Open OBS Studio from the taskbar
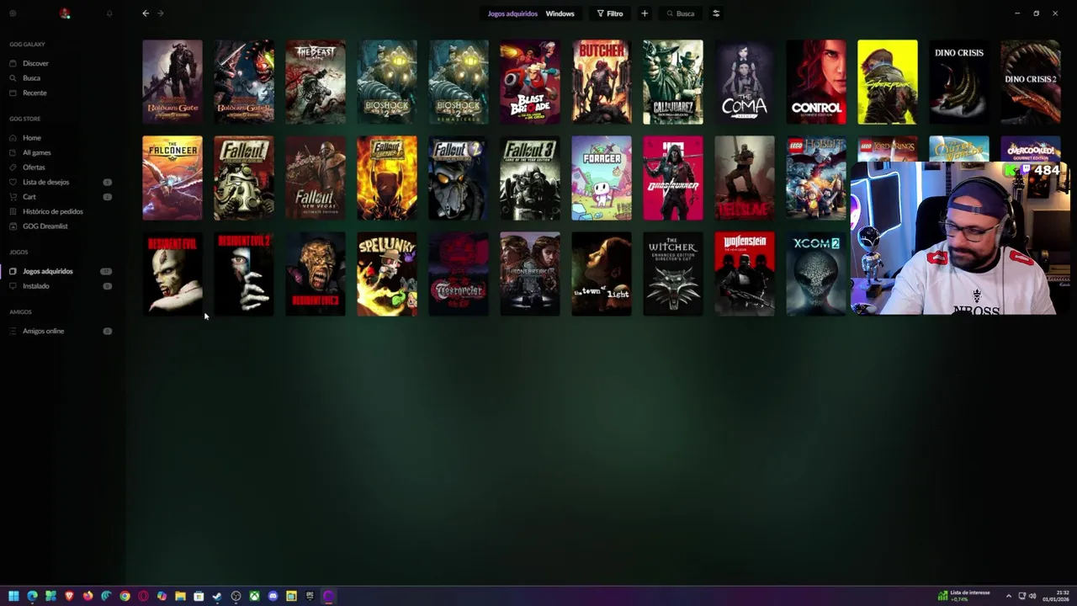Viewport: 1077px width, 606px height. (x=236, y=596)
